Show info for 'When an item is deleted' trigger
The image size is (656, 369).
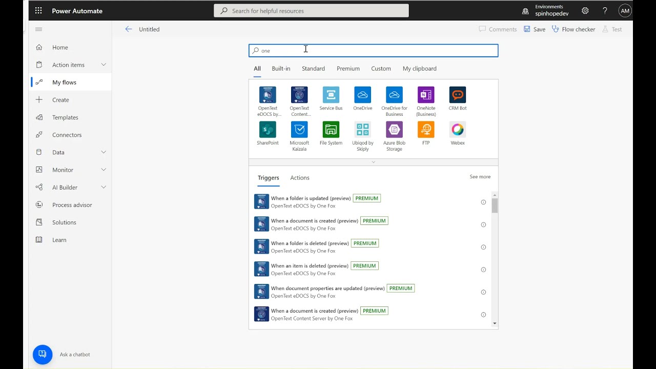pyautogui.click(x=483, y=270)
